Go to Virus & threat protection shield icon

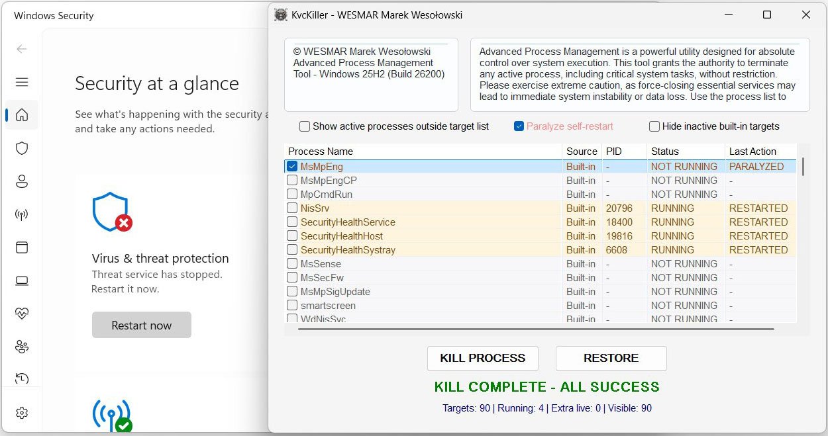click(22, 148)
